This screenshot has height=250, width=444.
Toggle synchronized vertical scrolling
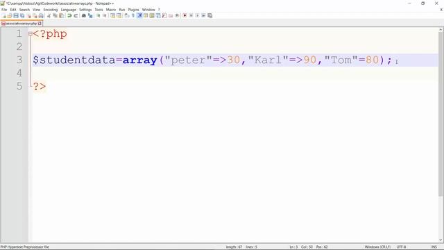tap(112, 15)
